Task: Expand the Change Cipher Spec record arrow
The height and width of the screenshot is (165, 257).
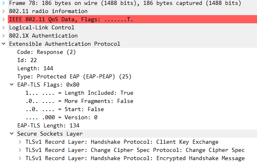Action: 20,150
